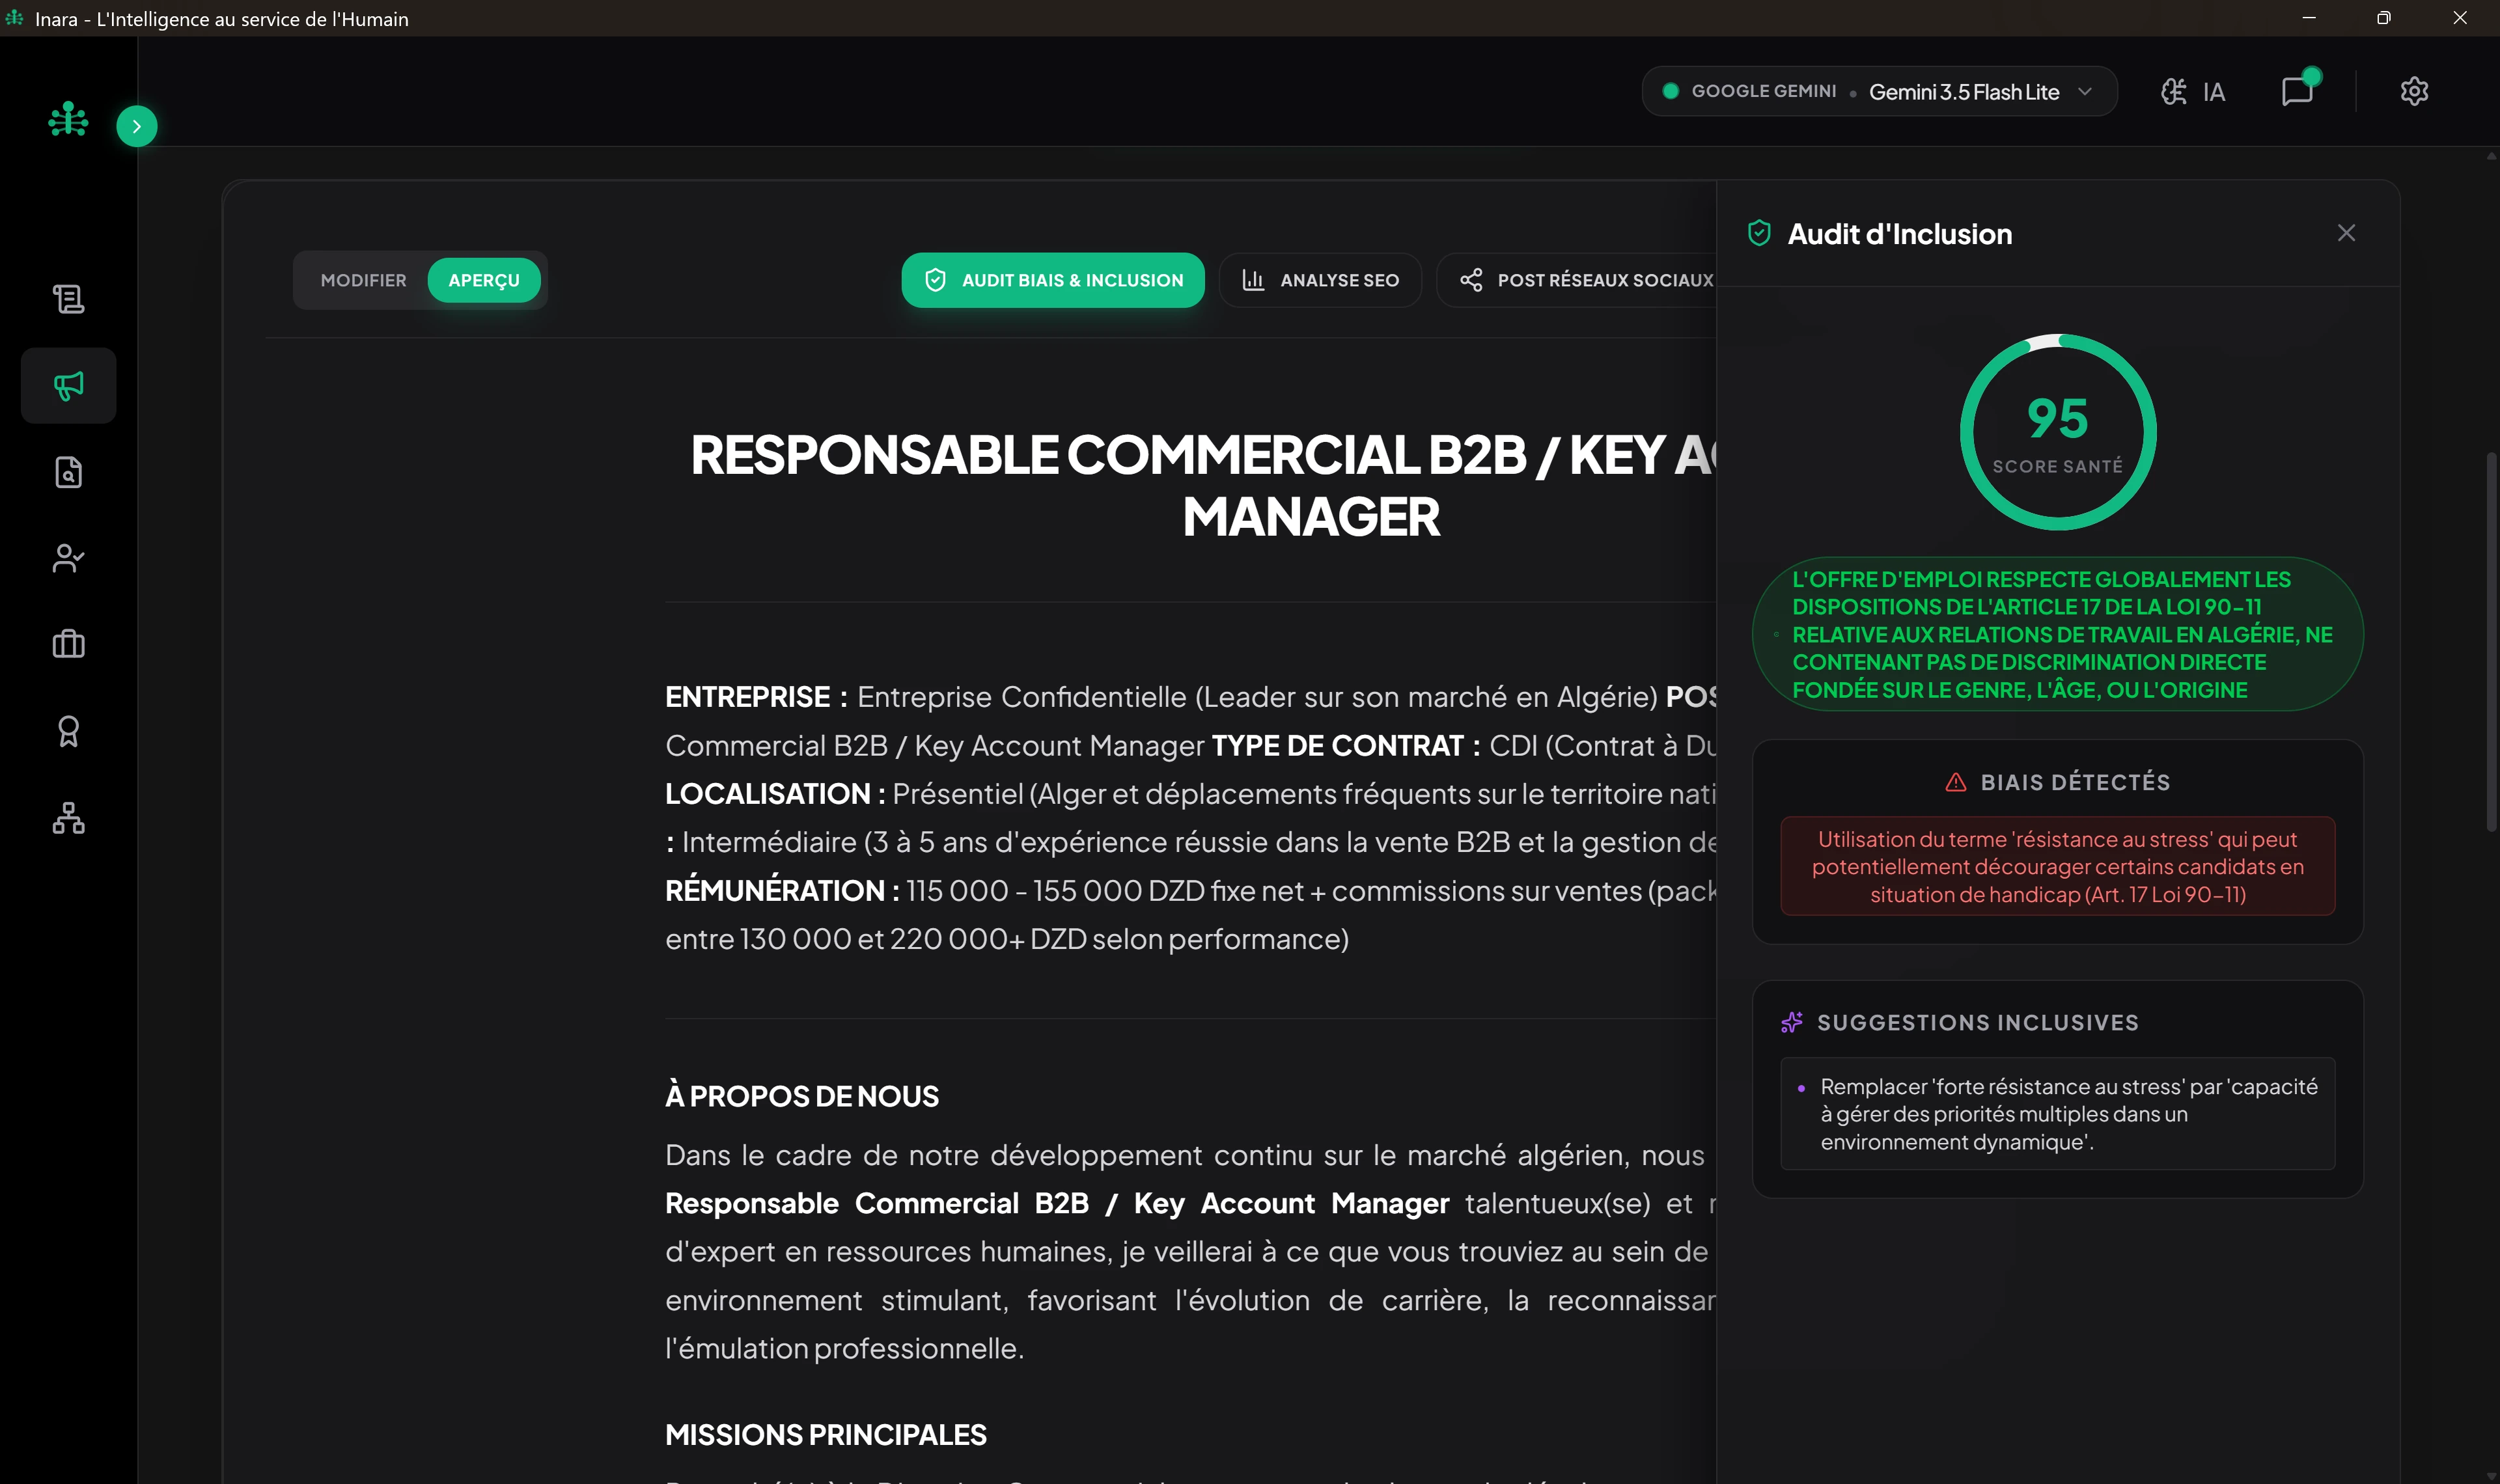Select the megaphone job offers sidebar icon
2500x1484 pixels.
click(x=68, y=386)
